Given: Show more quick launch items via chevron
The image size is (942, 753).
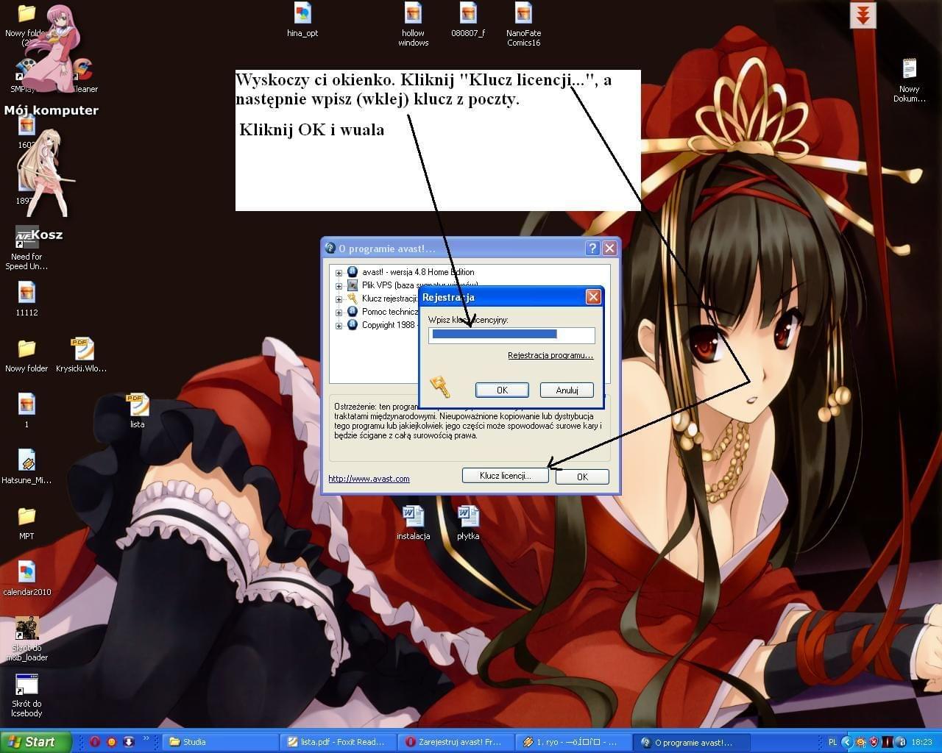Looking at the screenshot, I should tap(146, 738).
